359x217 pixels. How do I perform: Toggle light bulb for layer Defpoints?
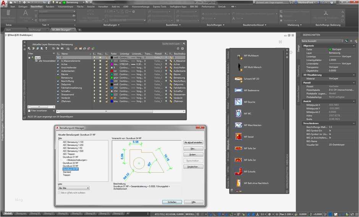coord(94,84)
